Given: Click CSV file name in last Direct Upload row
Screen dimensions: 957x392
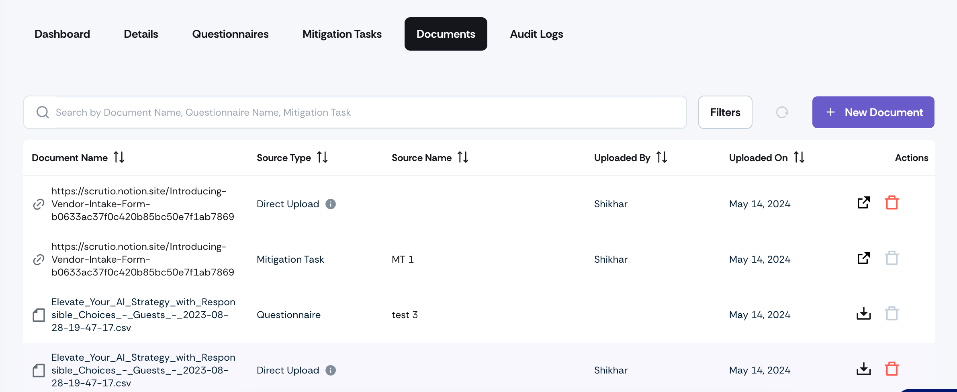Looking at the screenshot, I should [143, 370].
